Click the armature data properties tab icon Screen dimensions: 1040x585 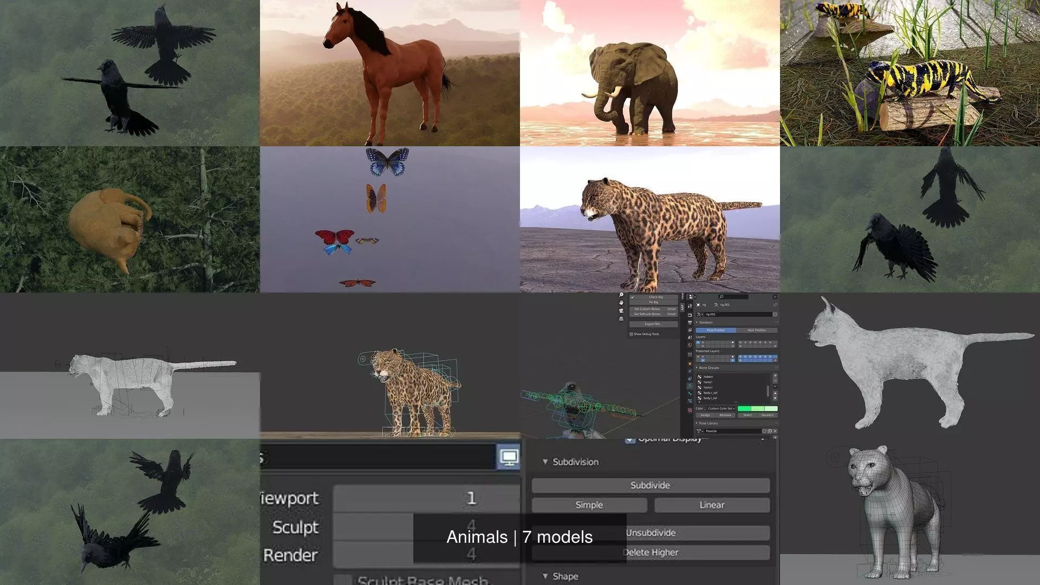point(690,386)
